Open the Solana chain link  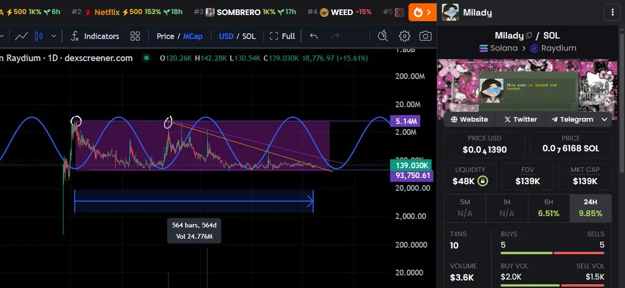(497, 48)
